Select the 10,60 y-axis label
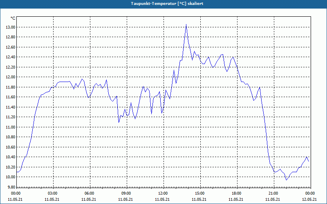327x204 pixels. click(10, 147)
